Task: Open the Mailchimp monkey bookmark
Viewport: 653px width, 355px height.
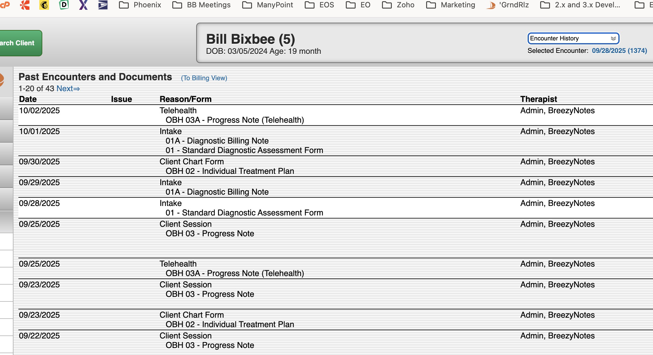Action: click(44, 5)
